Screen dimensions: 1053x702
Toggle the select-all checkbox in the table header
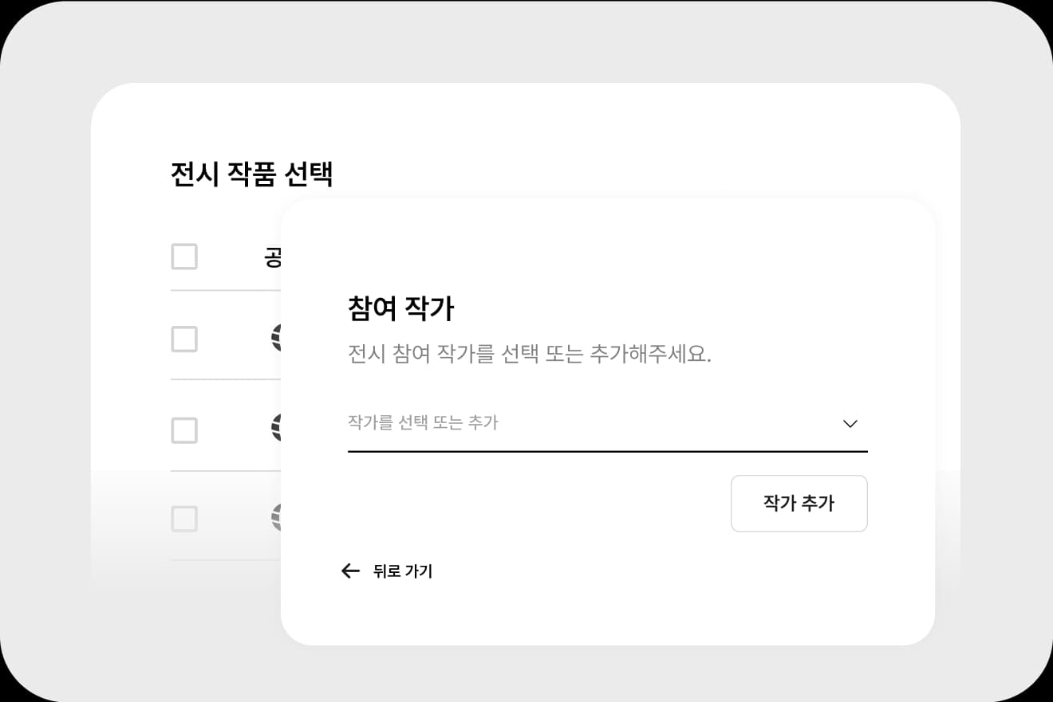(184, 257)
